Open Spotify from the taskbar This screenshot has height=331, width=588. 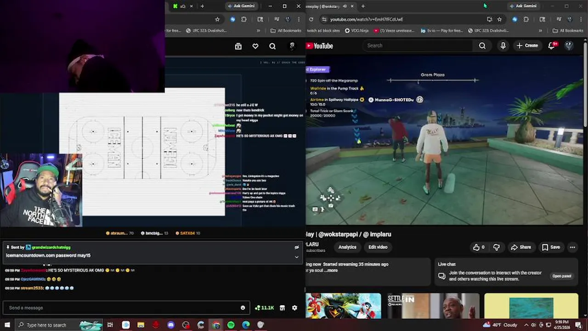(x=231, y=325)
